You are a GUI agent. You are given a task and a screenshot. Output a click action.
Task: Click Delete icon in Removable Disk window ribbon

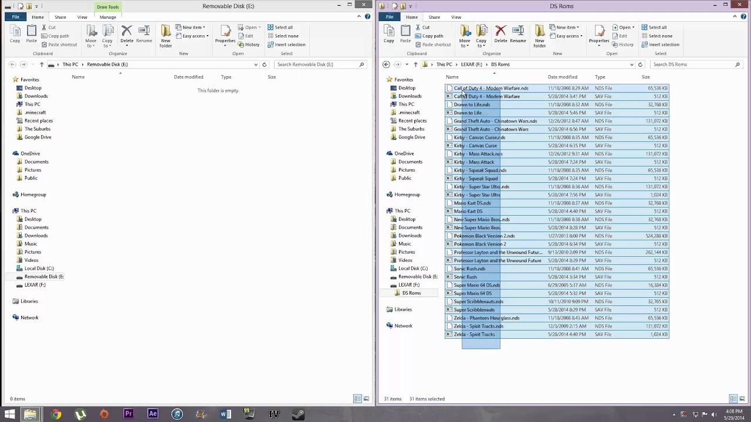[x=127, y=34]
